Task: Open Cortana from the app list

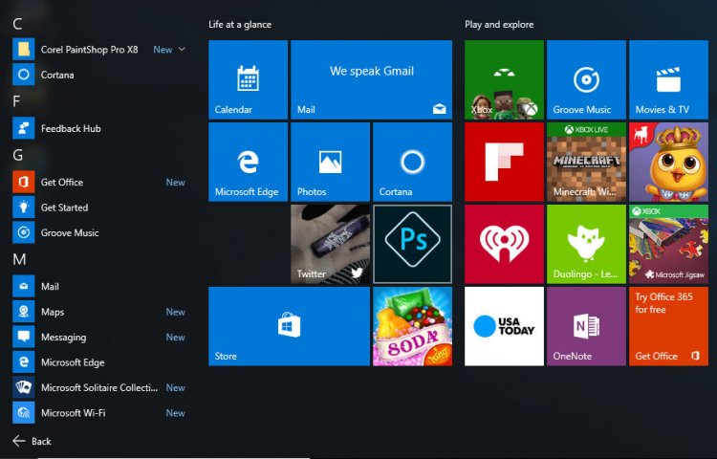Action: (98, 75)
